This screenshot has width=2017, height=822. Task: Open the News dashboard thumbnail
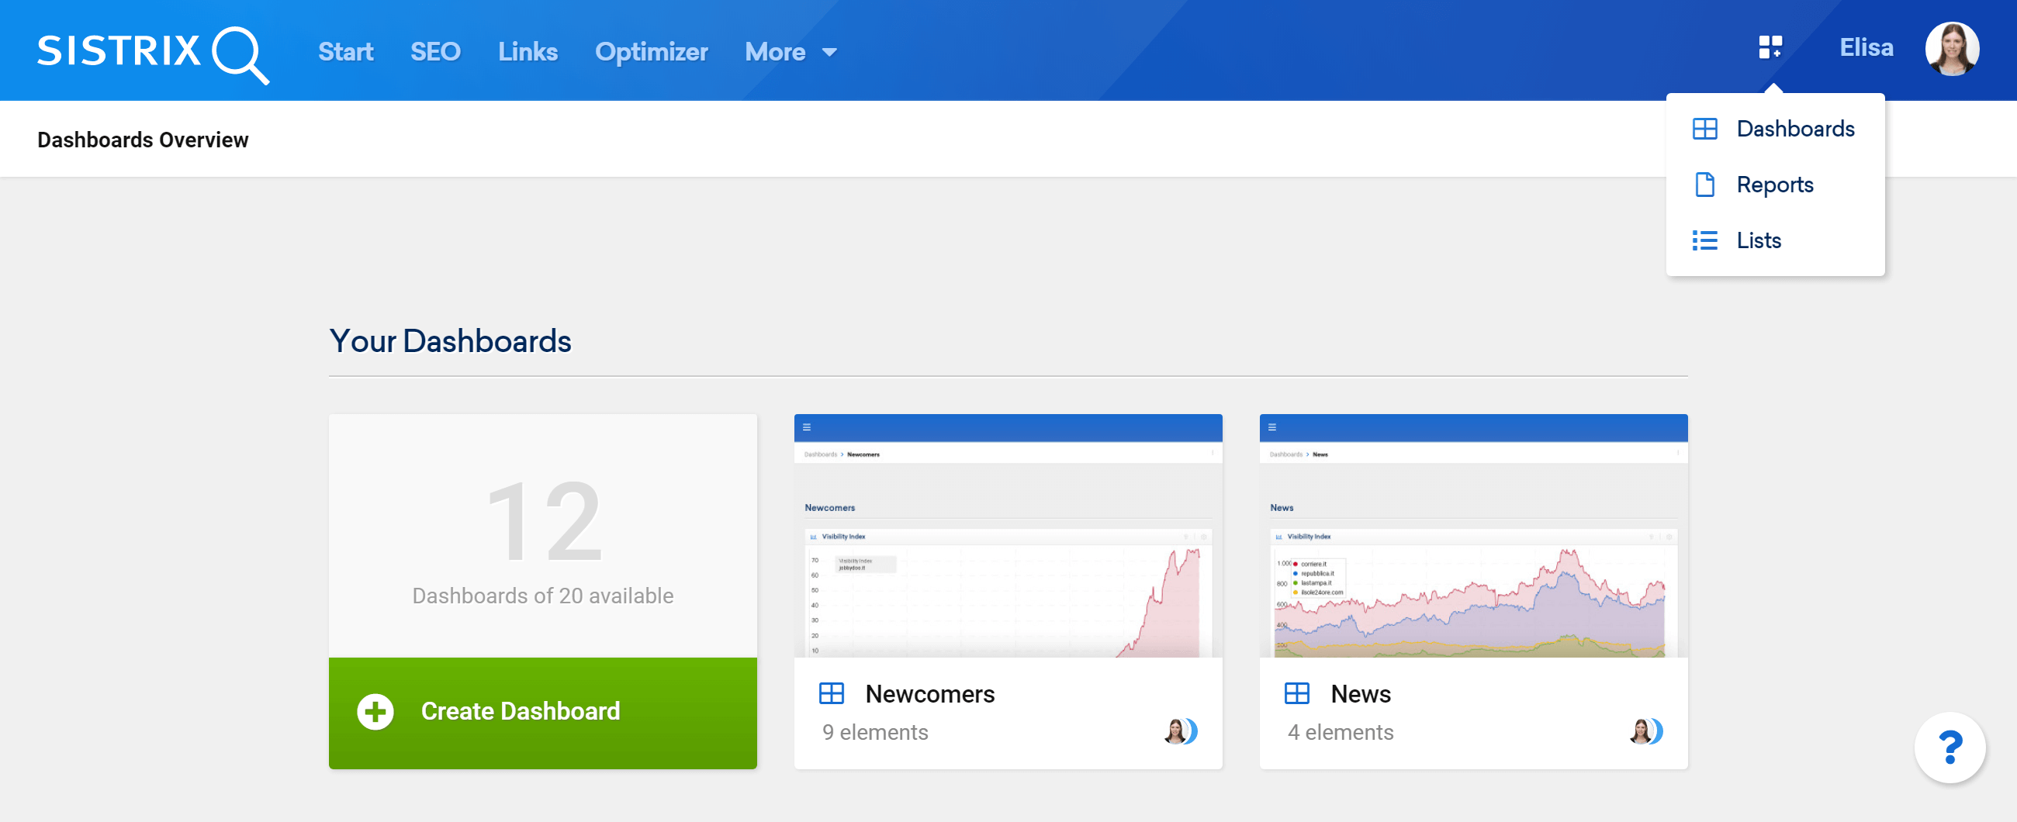click(x=1473, y=537)
